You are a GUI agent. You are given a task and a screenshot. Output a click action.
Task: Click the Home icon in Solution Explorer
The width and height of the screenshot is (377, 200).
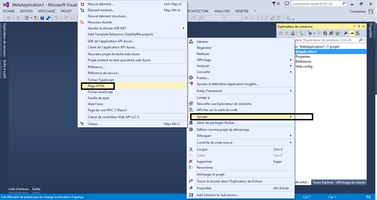pos(293,33)
